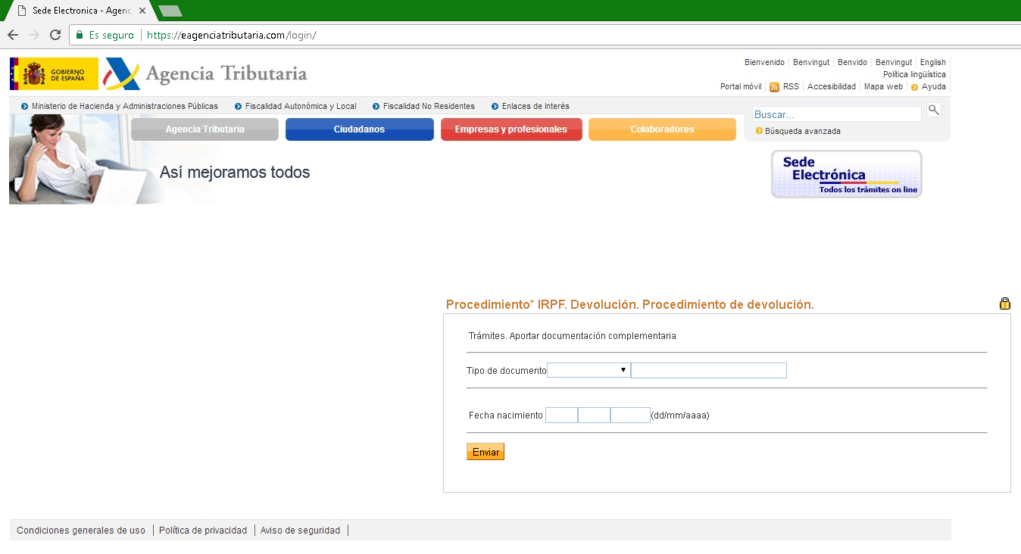Close the Sede Electronica browser tab
The height and width of the screenshot is (554, 1021).
[x=142, y=11]
